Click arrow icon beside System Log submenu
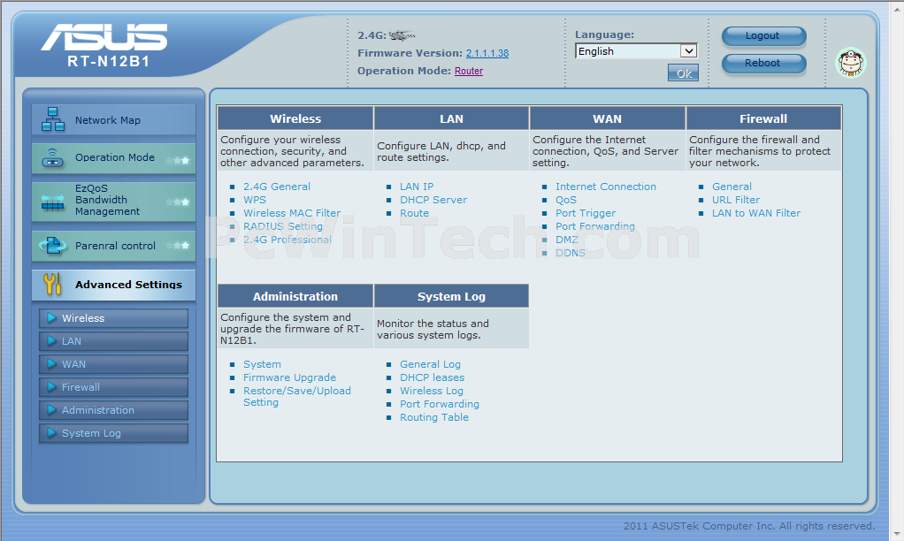Screen dimensions: 904x541 [x=51, y=432]
